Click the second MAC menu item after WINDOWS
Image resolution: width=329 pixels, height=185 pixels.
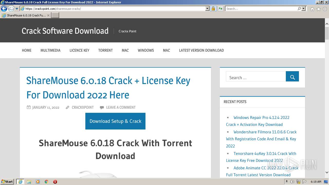pyautogui.click(x=166, y=50)
